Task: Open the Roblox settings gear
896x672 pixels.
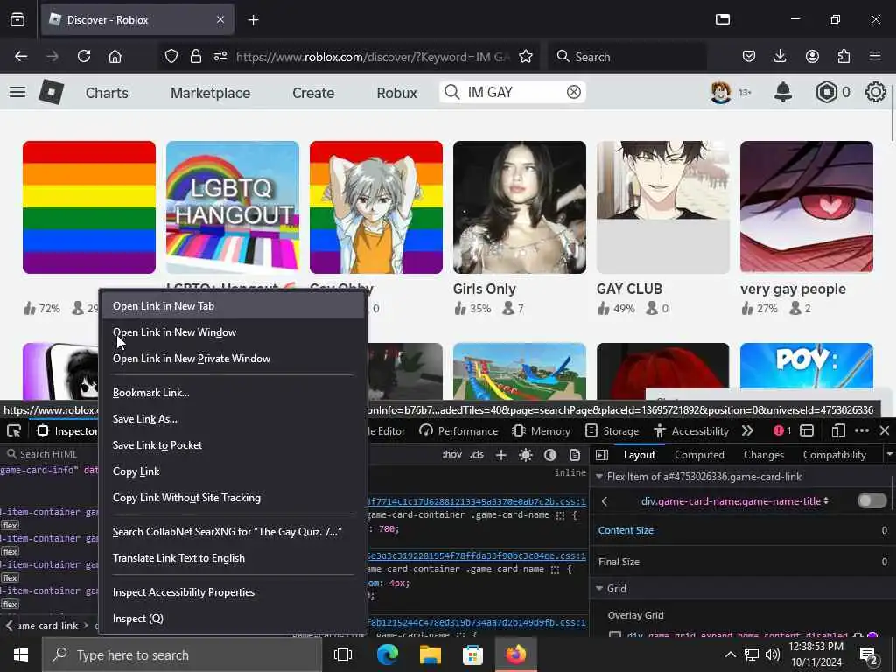Action: point(875,92)
